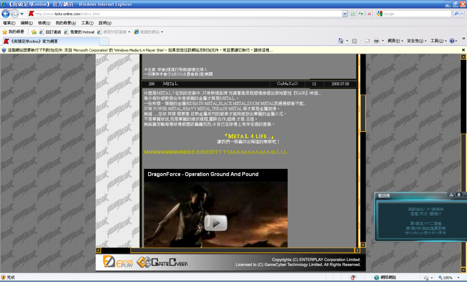
Task: Click the magnifier search icon in search box
Action: pyautogui.click(x=456, y=14)
